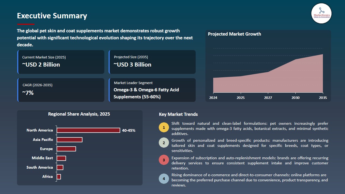Click numbered marker 4 for e-commerce trend

164,178
